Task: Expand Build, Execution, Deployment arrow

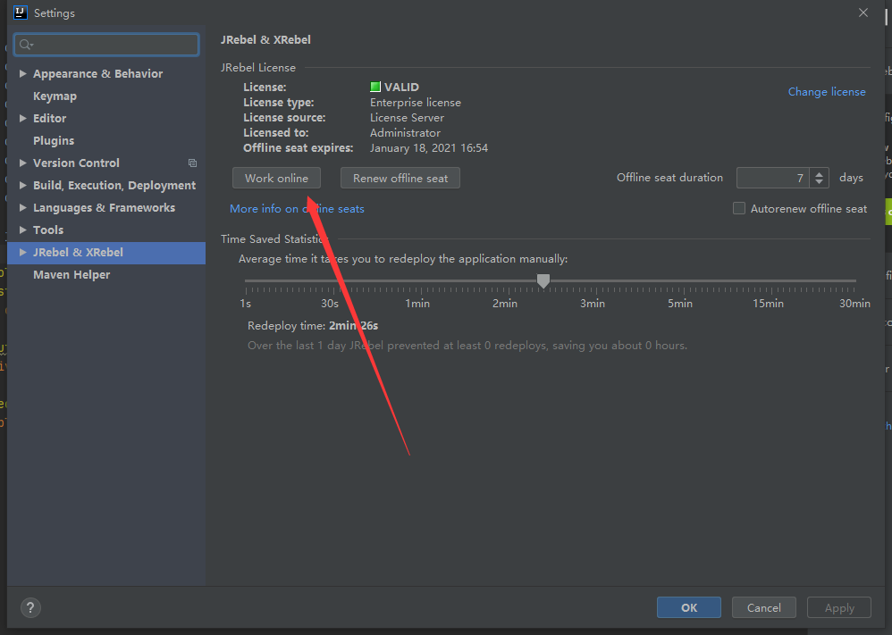Action: [x=22, y=186]
